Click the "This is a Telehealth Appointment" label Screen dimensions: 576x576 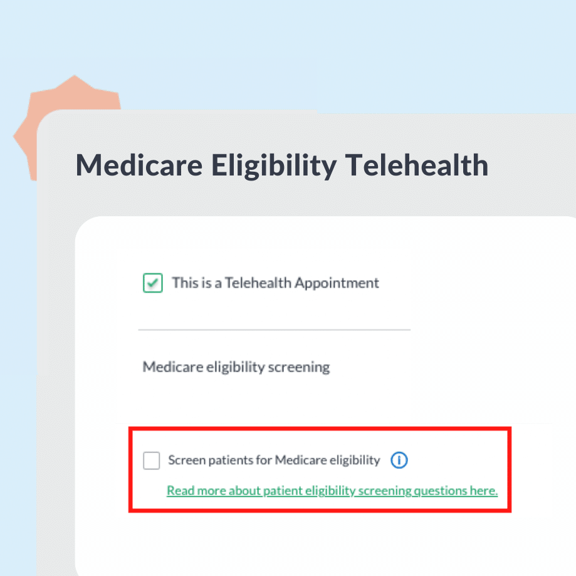[275, 283]
